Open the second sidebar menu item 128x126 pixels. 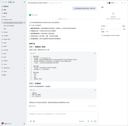[4, 10]
